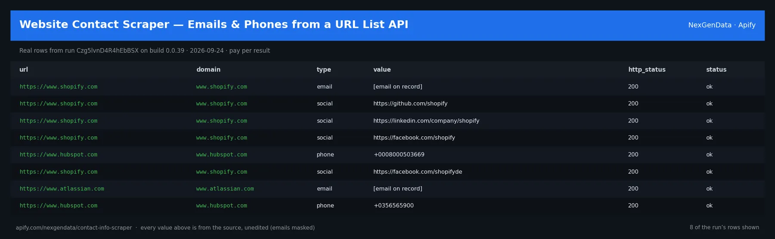Select the 'every value above is from the source' note
This screenshot has width=775, height=239.
(227, 228)
